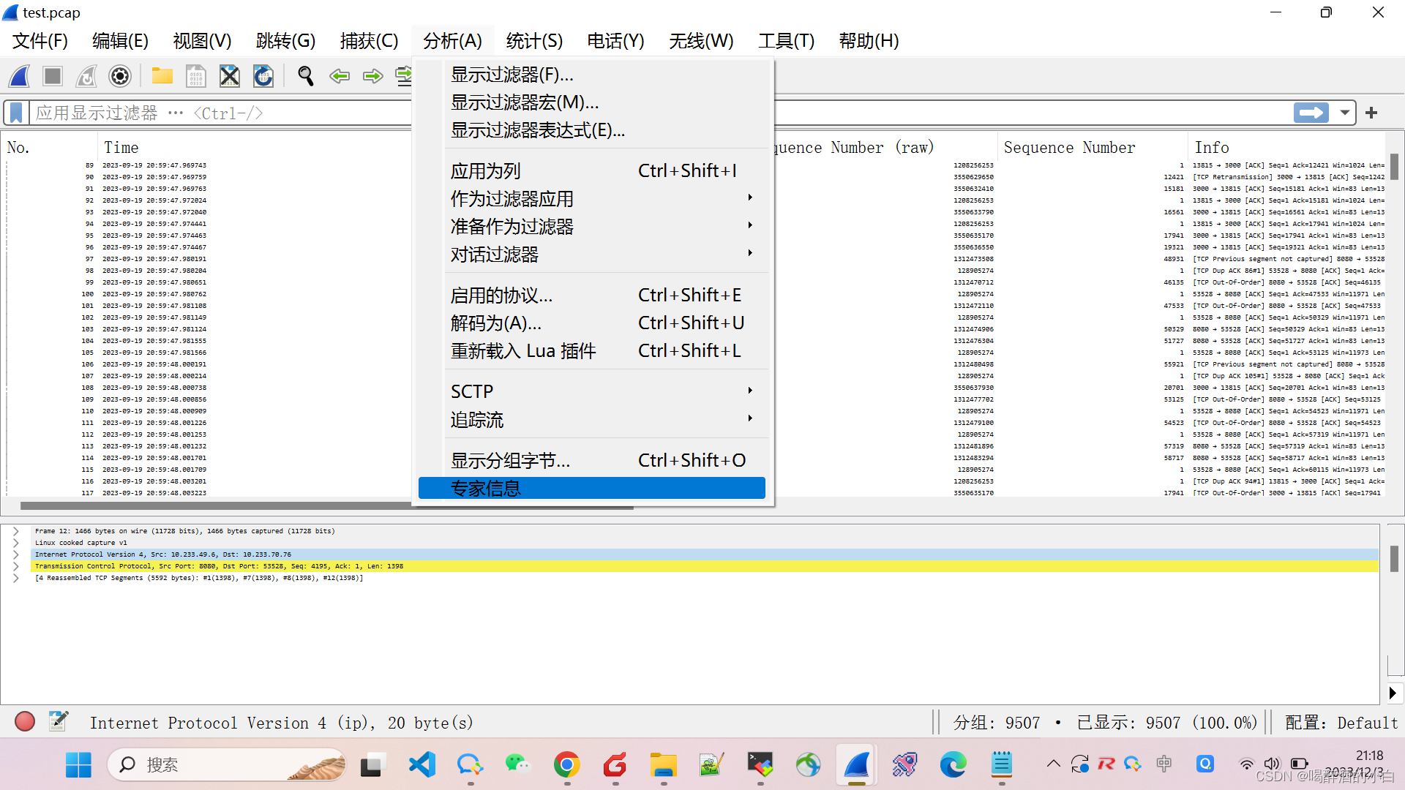This screenshot has height=790, width=1405.
Task: Click the expert info red circle indicator
Action: (x=25, y=722)
